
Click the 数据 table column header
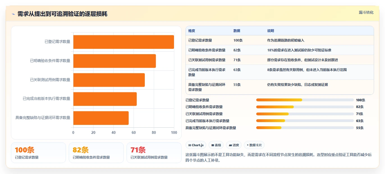point(237,31)
